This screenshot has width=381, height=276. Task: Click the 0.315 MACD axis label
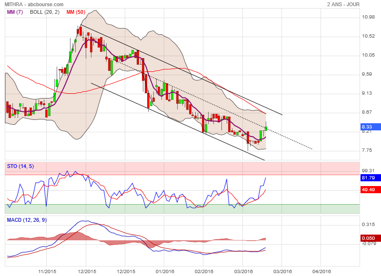pyautogui.click(x=368, y=224)
